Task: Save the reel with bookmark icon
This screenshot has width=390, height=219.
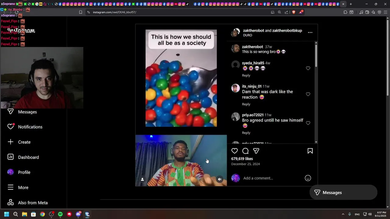Action: 310,151
